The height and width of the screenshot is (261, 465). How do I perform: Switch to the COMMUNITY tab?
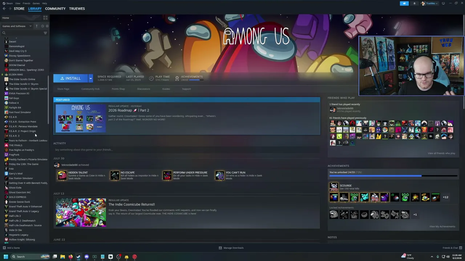pyautogui.click(x=55, y=9)
